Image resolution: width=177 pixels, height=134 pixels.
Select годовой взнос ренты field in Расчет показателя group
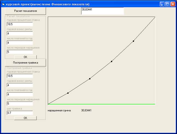point(20,33)
